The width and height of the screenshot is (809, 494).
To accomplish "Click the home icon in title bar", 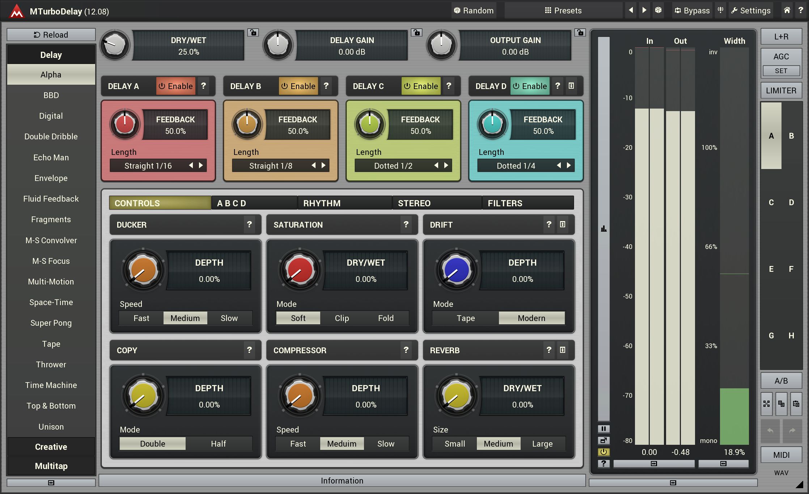I will [787, 10].
